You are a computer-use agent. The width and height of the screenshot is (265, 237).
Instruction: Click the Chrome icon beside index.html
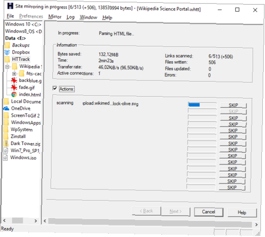(x=14, y=94)
